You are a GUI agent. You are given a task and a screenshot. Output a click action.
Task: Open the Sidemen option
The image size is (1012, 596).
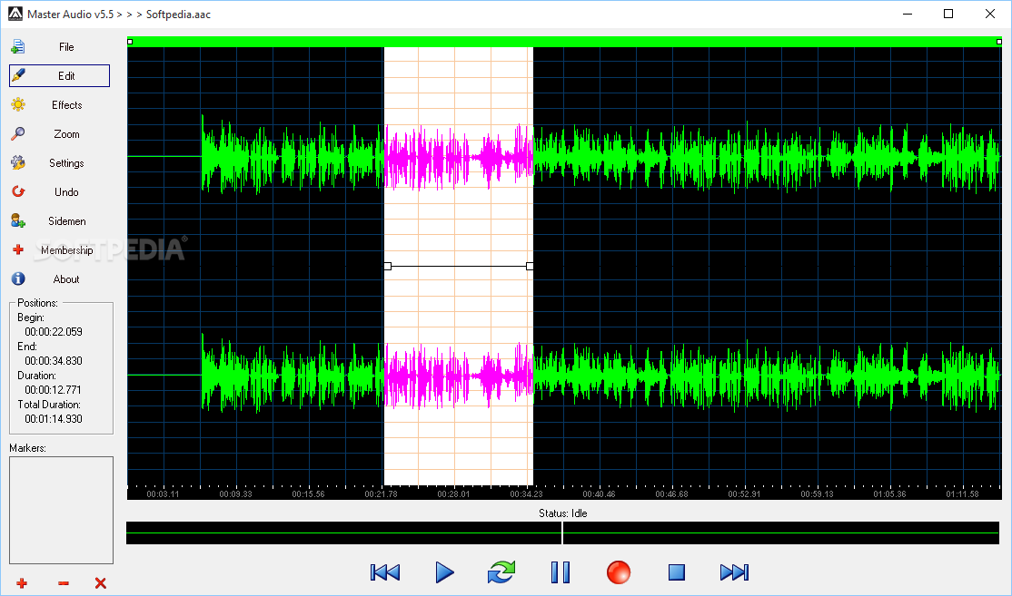coord(59,221)
